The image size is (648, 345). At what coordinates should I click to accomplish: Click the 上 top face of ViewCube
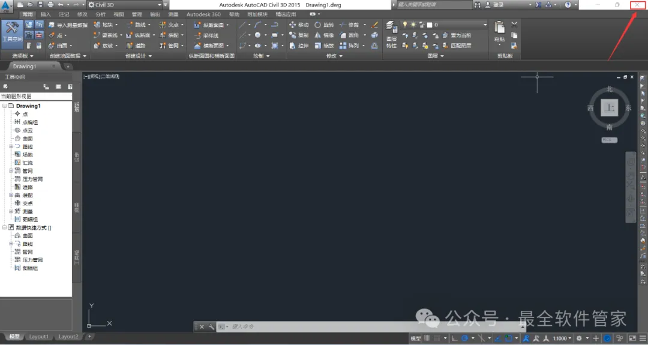(x=610, y=108)
